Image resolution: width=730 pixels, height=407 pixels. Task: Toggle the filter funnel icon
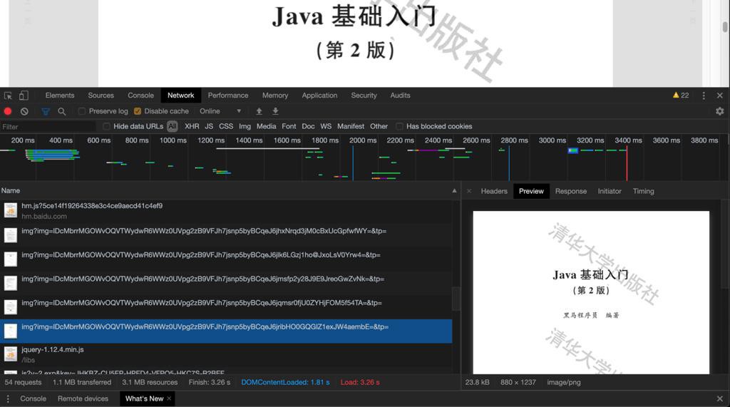46,111
